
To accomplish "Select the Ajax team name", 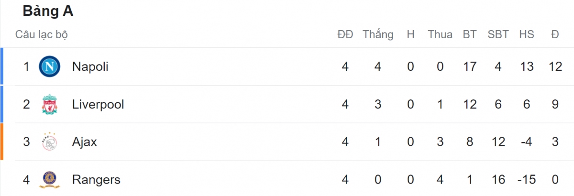I will (x=85, y=142).
